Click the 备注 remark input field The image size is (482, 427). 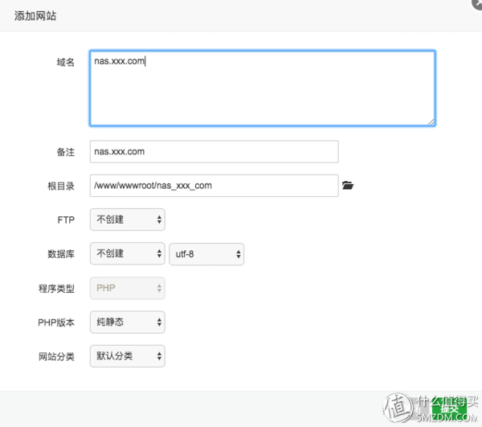pyautogui.click(x=214, y=152)
